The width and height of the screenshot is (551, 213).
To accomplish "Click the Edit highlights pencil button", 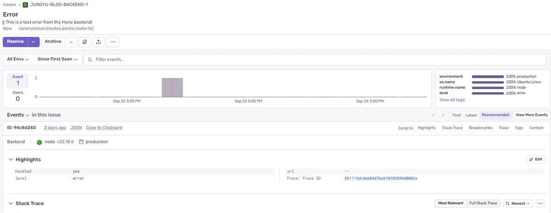I will tap(535, 159).
